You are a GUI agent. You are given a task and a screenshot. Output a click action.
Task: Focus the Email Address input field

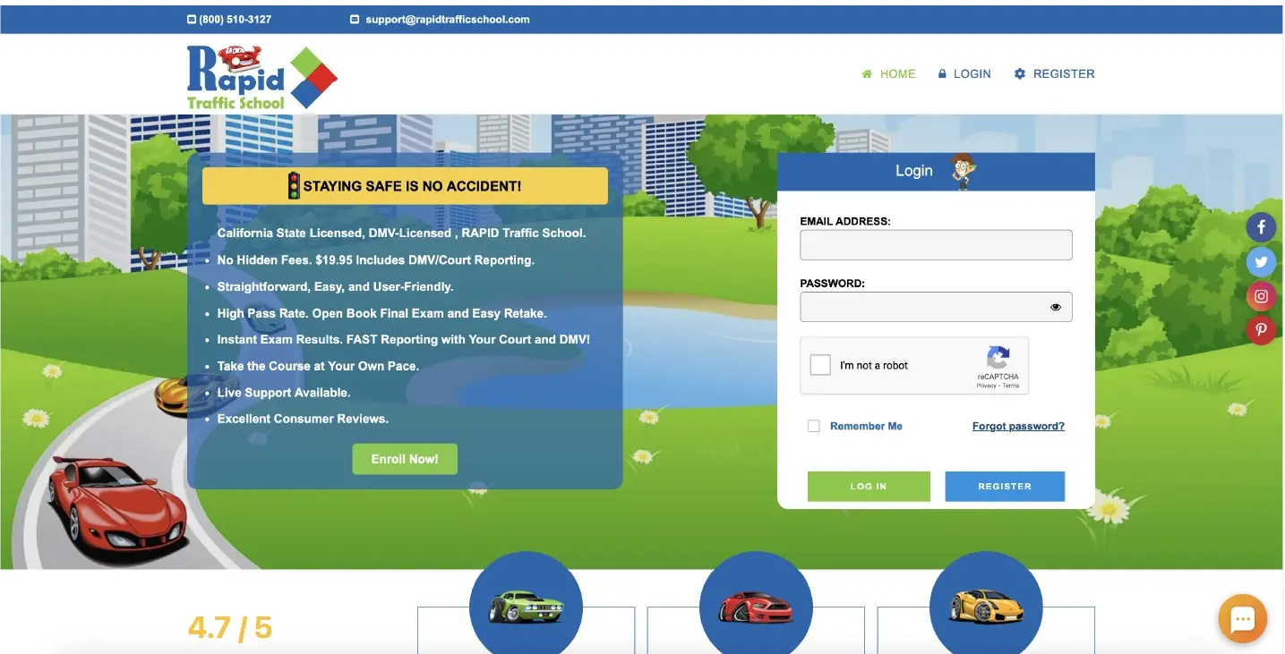point(936,245)
